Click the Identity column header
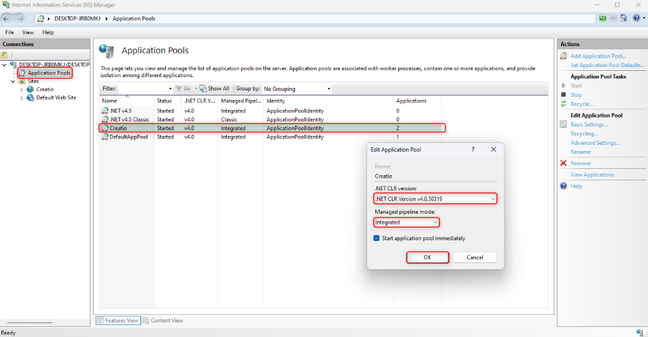The image size is (648, 337). click(328, 101)
